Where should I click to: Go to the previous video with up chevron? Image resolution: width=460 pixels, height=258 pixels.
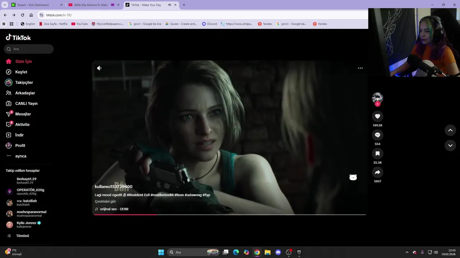(x=450, y=130)
